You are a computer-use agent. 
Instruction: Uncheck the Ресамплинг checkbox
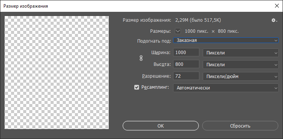(137, 88)
